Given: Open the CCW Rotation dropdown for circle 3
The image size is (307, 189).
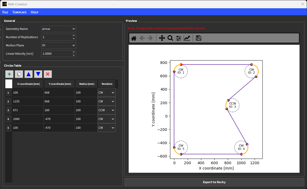Looking at the screenshot, I should click(106, 110).
